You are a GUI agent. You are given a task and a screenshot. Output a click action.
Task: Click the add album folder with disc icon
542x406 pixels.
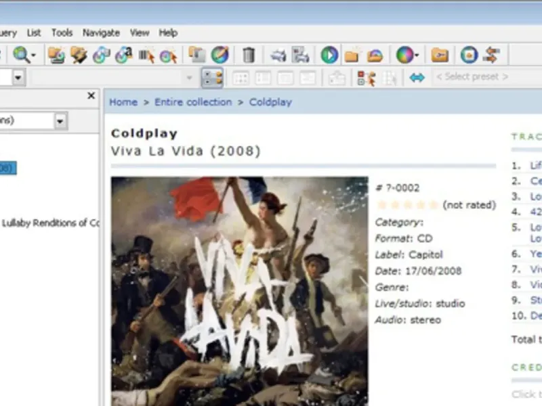click(56, 55)
